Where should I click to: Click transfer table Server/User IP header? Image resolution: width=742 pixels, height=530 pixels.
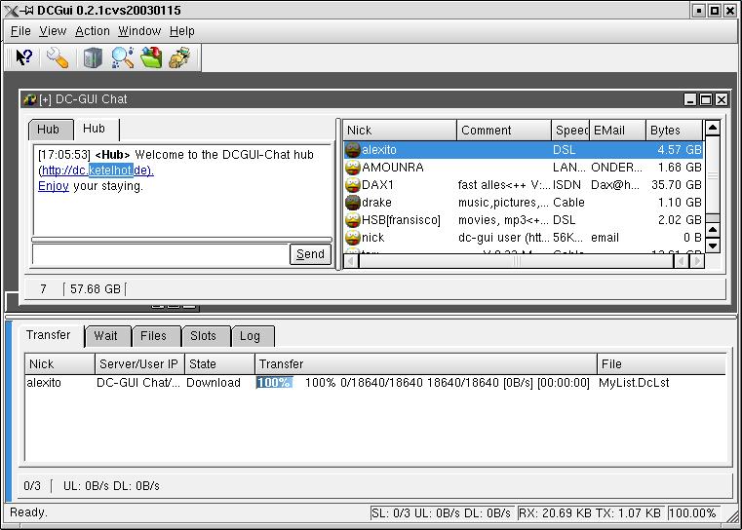coord(139,364)
